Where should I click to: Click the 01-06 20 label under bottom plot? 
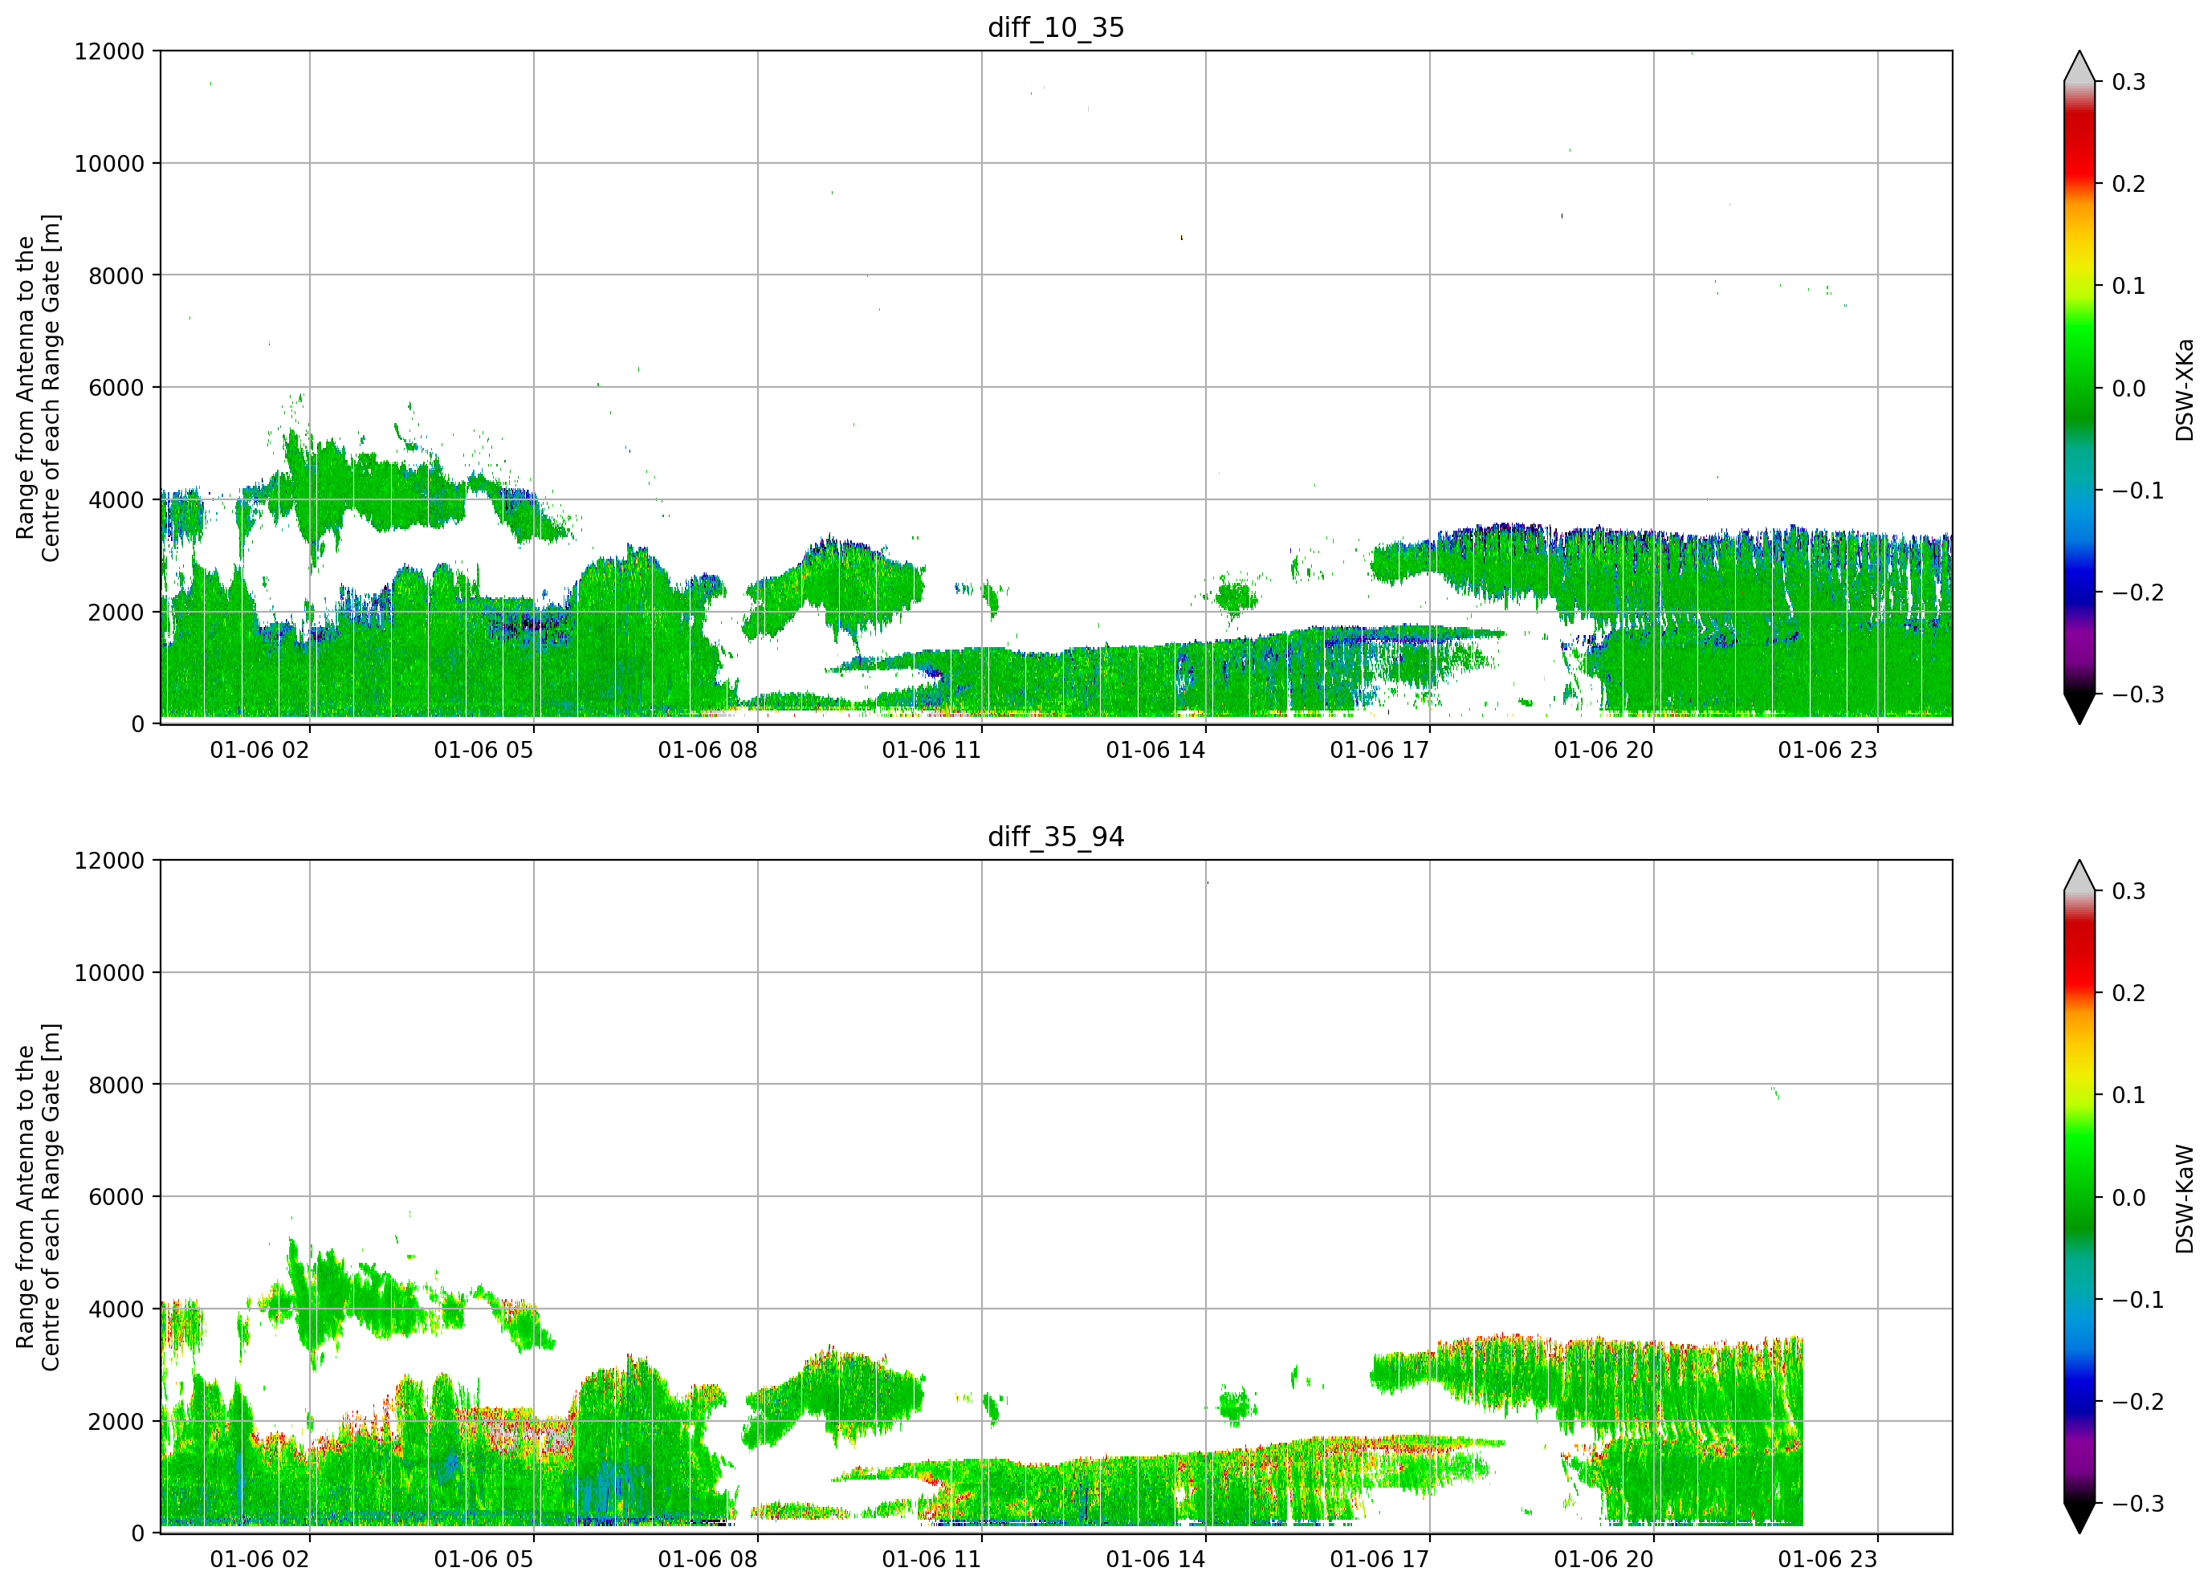coord(1603,1560)
